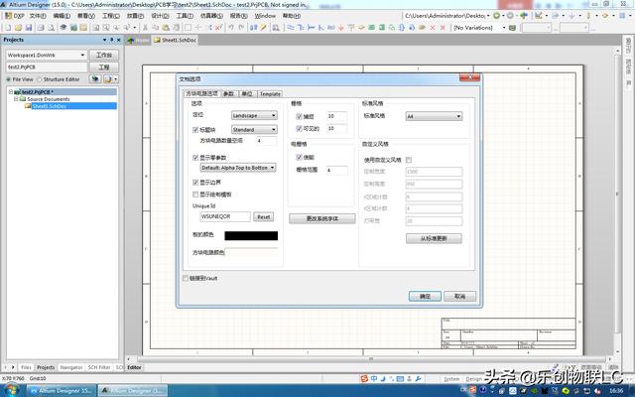Click the WSUNEQOR unique ID field
This screenshot has height=397, width=635.
click(225, 216)
